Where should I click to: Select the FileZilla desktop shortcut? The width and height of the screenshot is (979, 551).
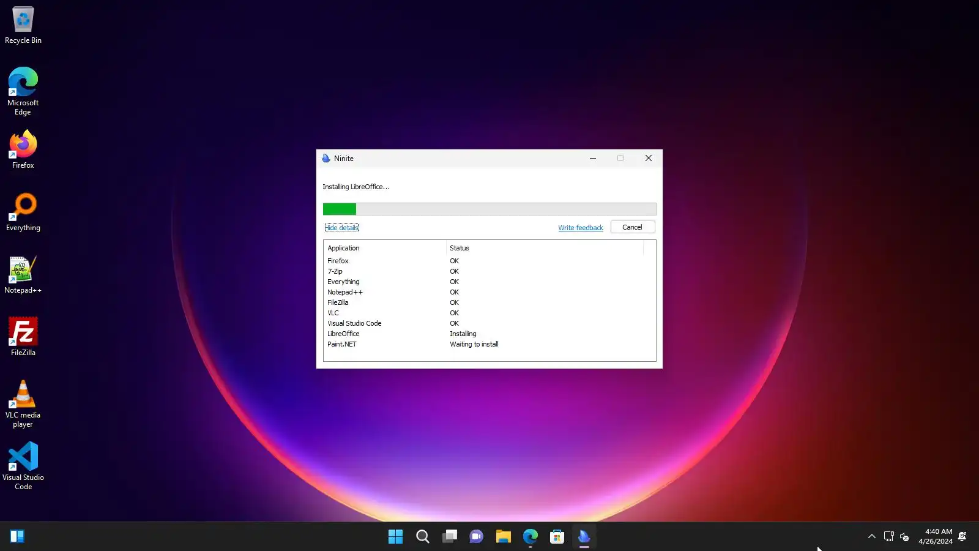pyautogui.click(x=23, y=337)
